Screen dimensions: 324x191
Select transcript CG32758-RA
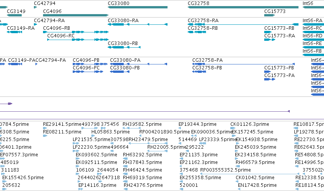click(x=243, y=24)
